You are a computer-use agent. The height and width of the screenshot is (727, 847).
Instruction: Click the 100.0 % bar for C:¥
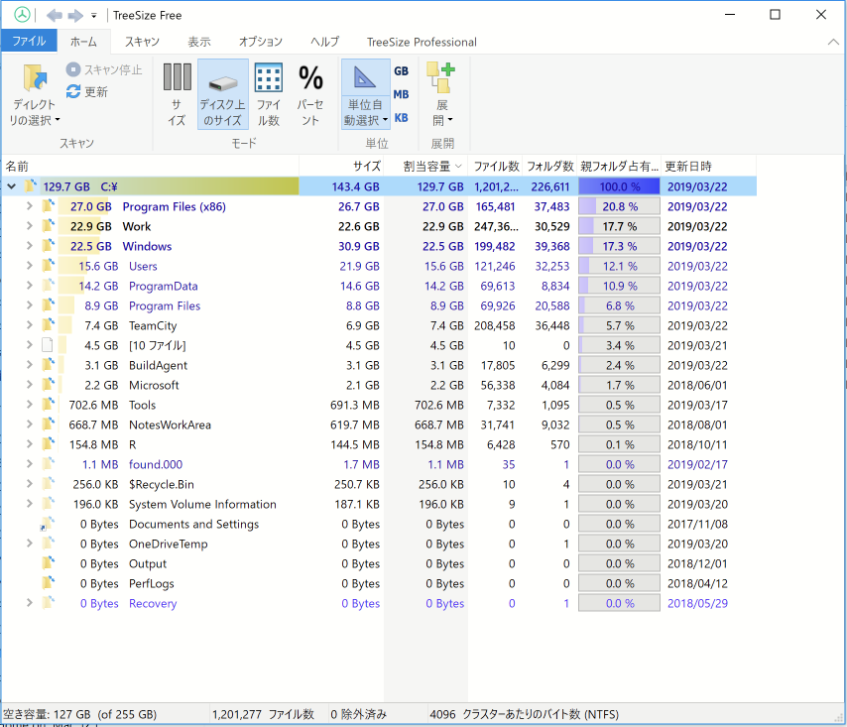619,186
